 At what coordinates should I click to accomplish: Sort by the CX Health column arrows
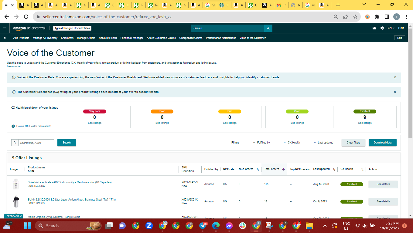pos(362,169)
